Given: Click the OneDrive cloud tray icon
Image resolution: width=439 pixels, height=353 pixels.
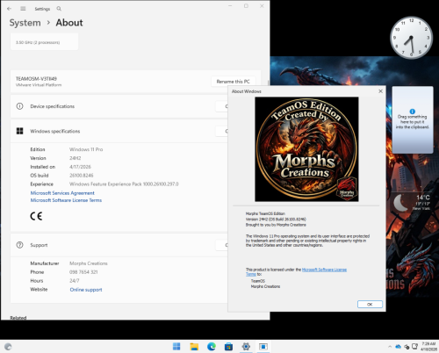Looking at the screenshot, I should [398, 347].
